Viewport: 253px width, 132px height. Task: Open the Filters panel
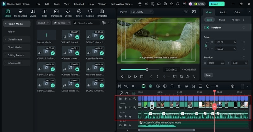[79, 13]
